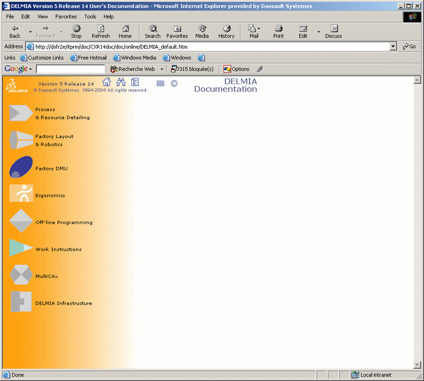Expand the Back button history dropdown

click(30, 32)
